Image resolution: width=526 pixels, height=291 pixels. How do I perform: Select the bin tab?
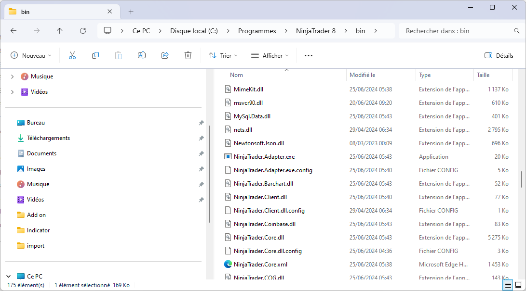62,12
